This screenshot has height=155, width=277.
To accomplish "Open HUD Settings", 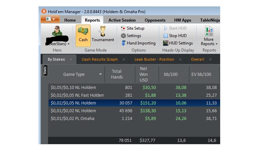I will (178, 43).
